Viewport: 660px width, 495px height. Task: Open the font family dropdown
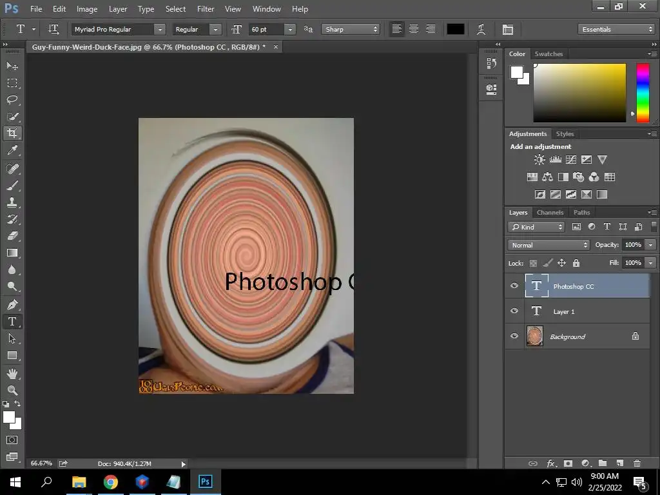(x=160, y=29)
